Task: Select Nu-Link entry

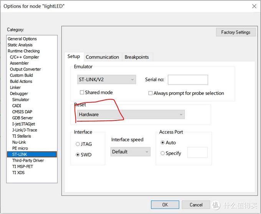Action: click(19, 142)
